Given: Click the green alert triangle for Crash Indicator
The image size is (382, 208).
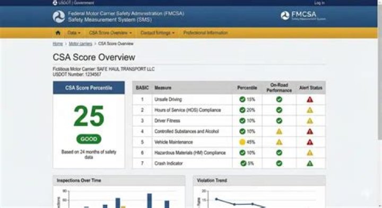Looking at the screenshot, I should pos(310,163).
